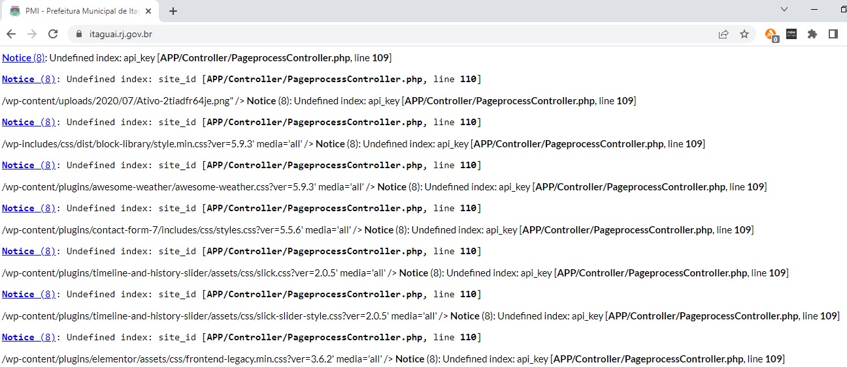Open a new tab with plus button

coord(173,11)
